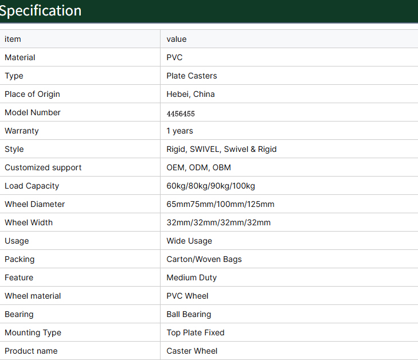Select the Material row label
This screenshot has width=418, height=360.
[19, 57]
